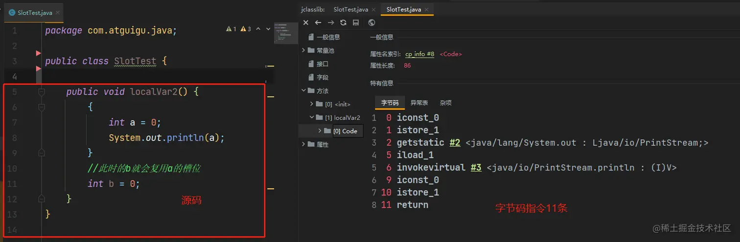Jump to next highlighted error arrow
This screenshot has height=242, width=740.
tap(268, 29)
